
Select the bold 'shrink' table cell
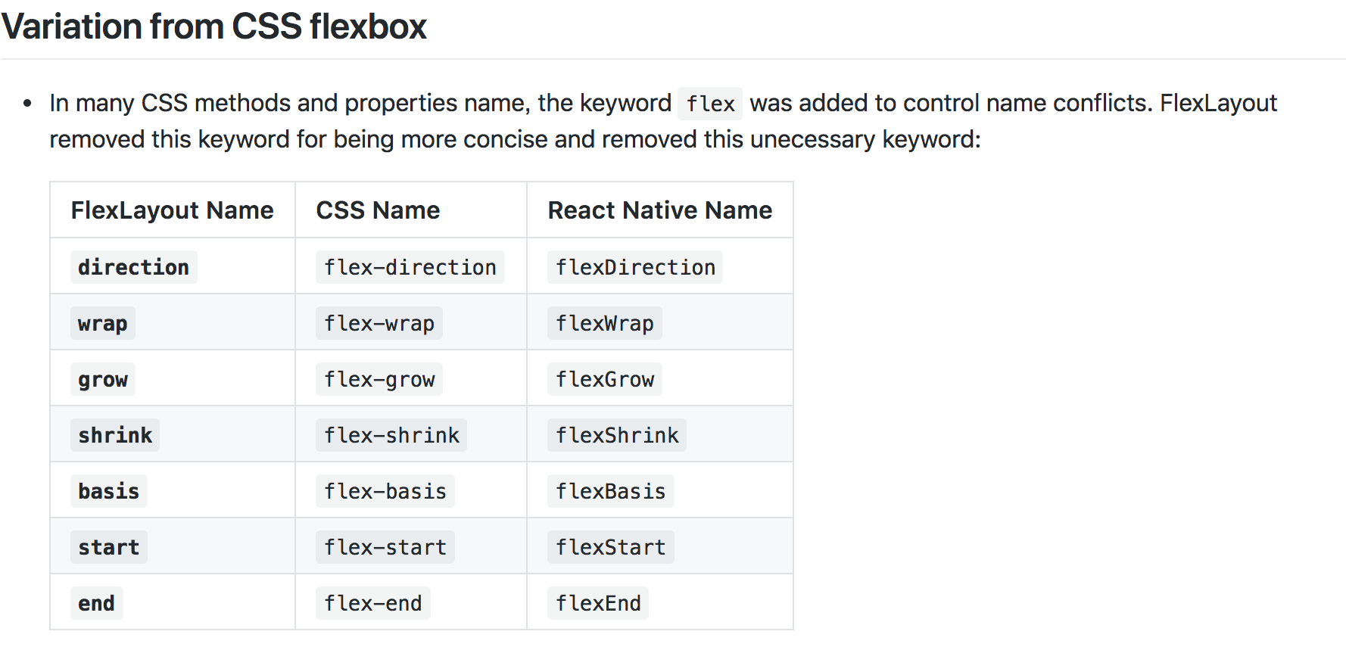click(115, 435)
